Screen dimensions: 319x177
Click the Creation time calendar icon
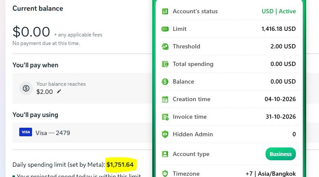coord(165,99)
